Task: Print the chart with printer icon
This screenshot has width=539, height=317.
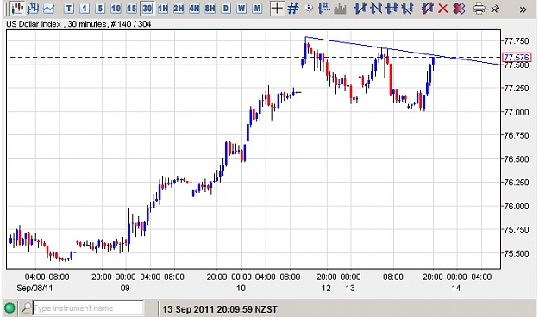Action: click(x=479, y=9)
